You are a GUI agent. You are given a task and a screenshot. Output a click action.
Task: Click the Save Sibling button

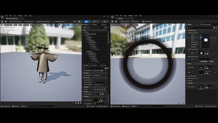(204, 61)
